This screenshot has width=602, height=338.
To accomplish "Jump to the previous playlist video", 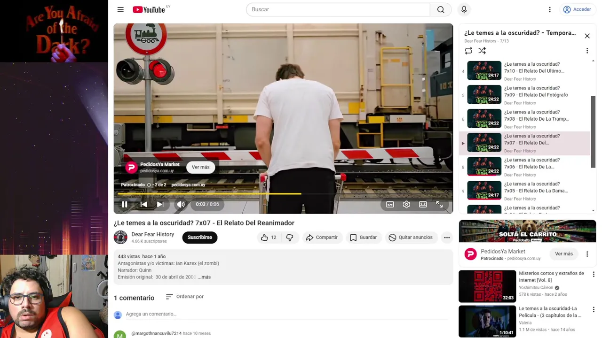I will (x=143, y=204).
